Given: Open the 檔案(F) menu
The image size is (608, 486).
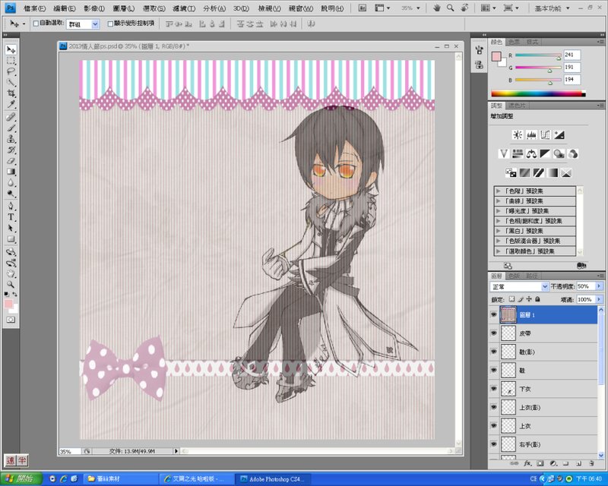Looking at the screenshot, I should point(34,8).
